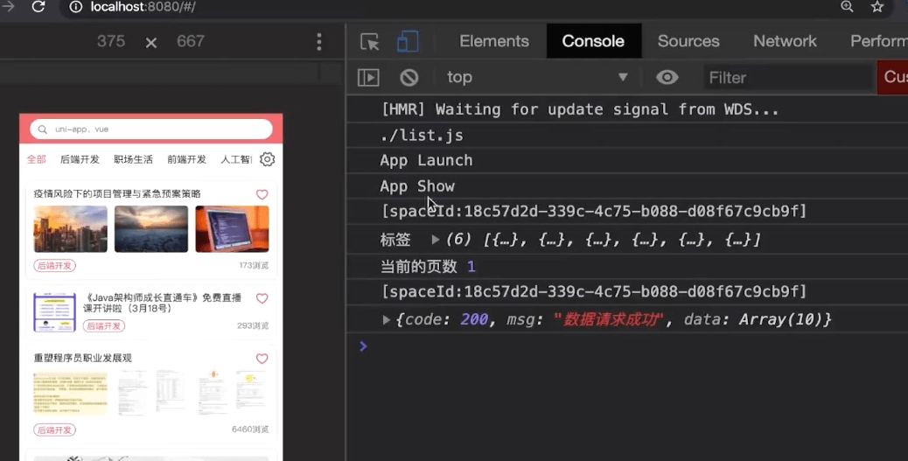This screenshot has height=461, width=908.
Task: Select the 人工智能 category tab
Action: click(x=235, y=159)
